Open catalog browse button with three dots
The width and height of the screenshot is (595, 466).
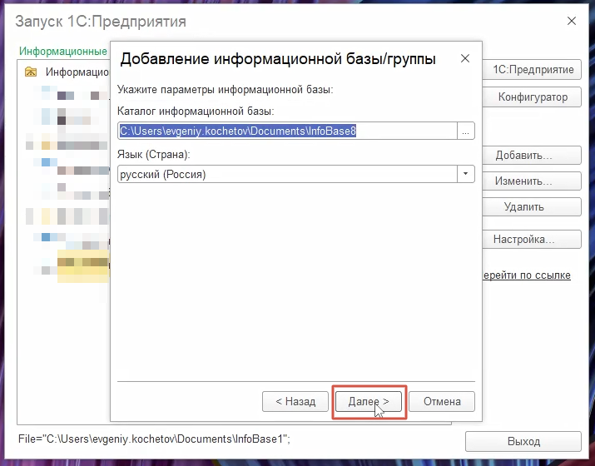(466, 131)
